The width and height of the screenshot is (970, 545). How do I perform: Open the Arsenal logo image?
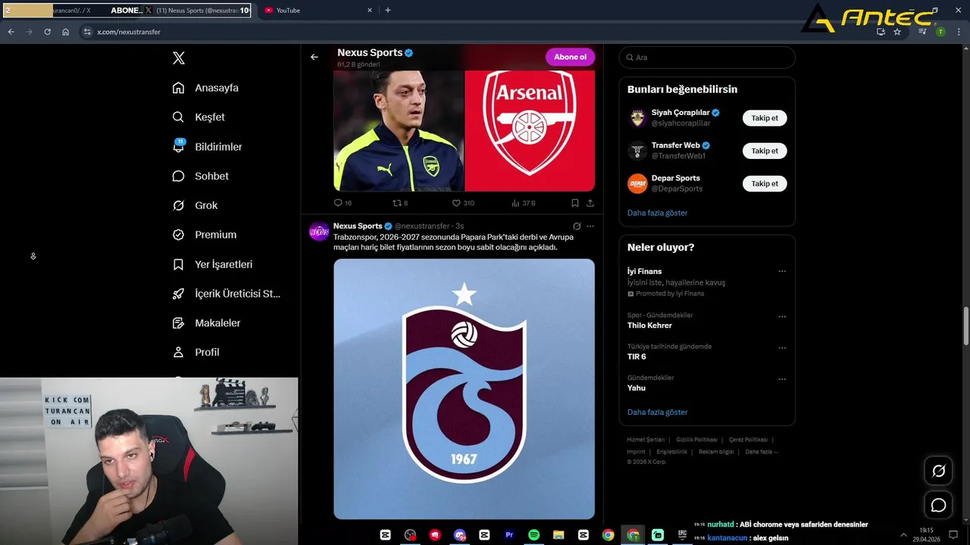[x=530, y=130]
